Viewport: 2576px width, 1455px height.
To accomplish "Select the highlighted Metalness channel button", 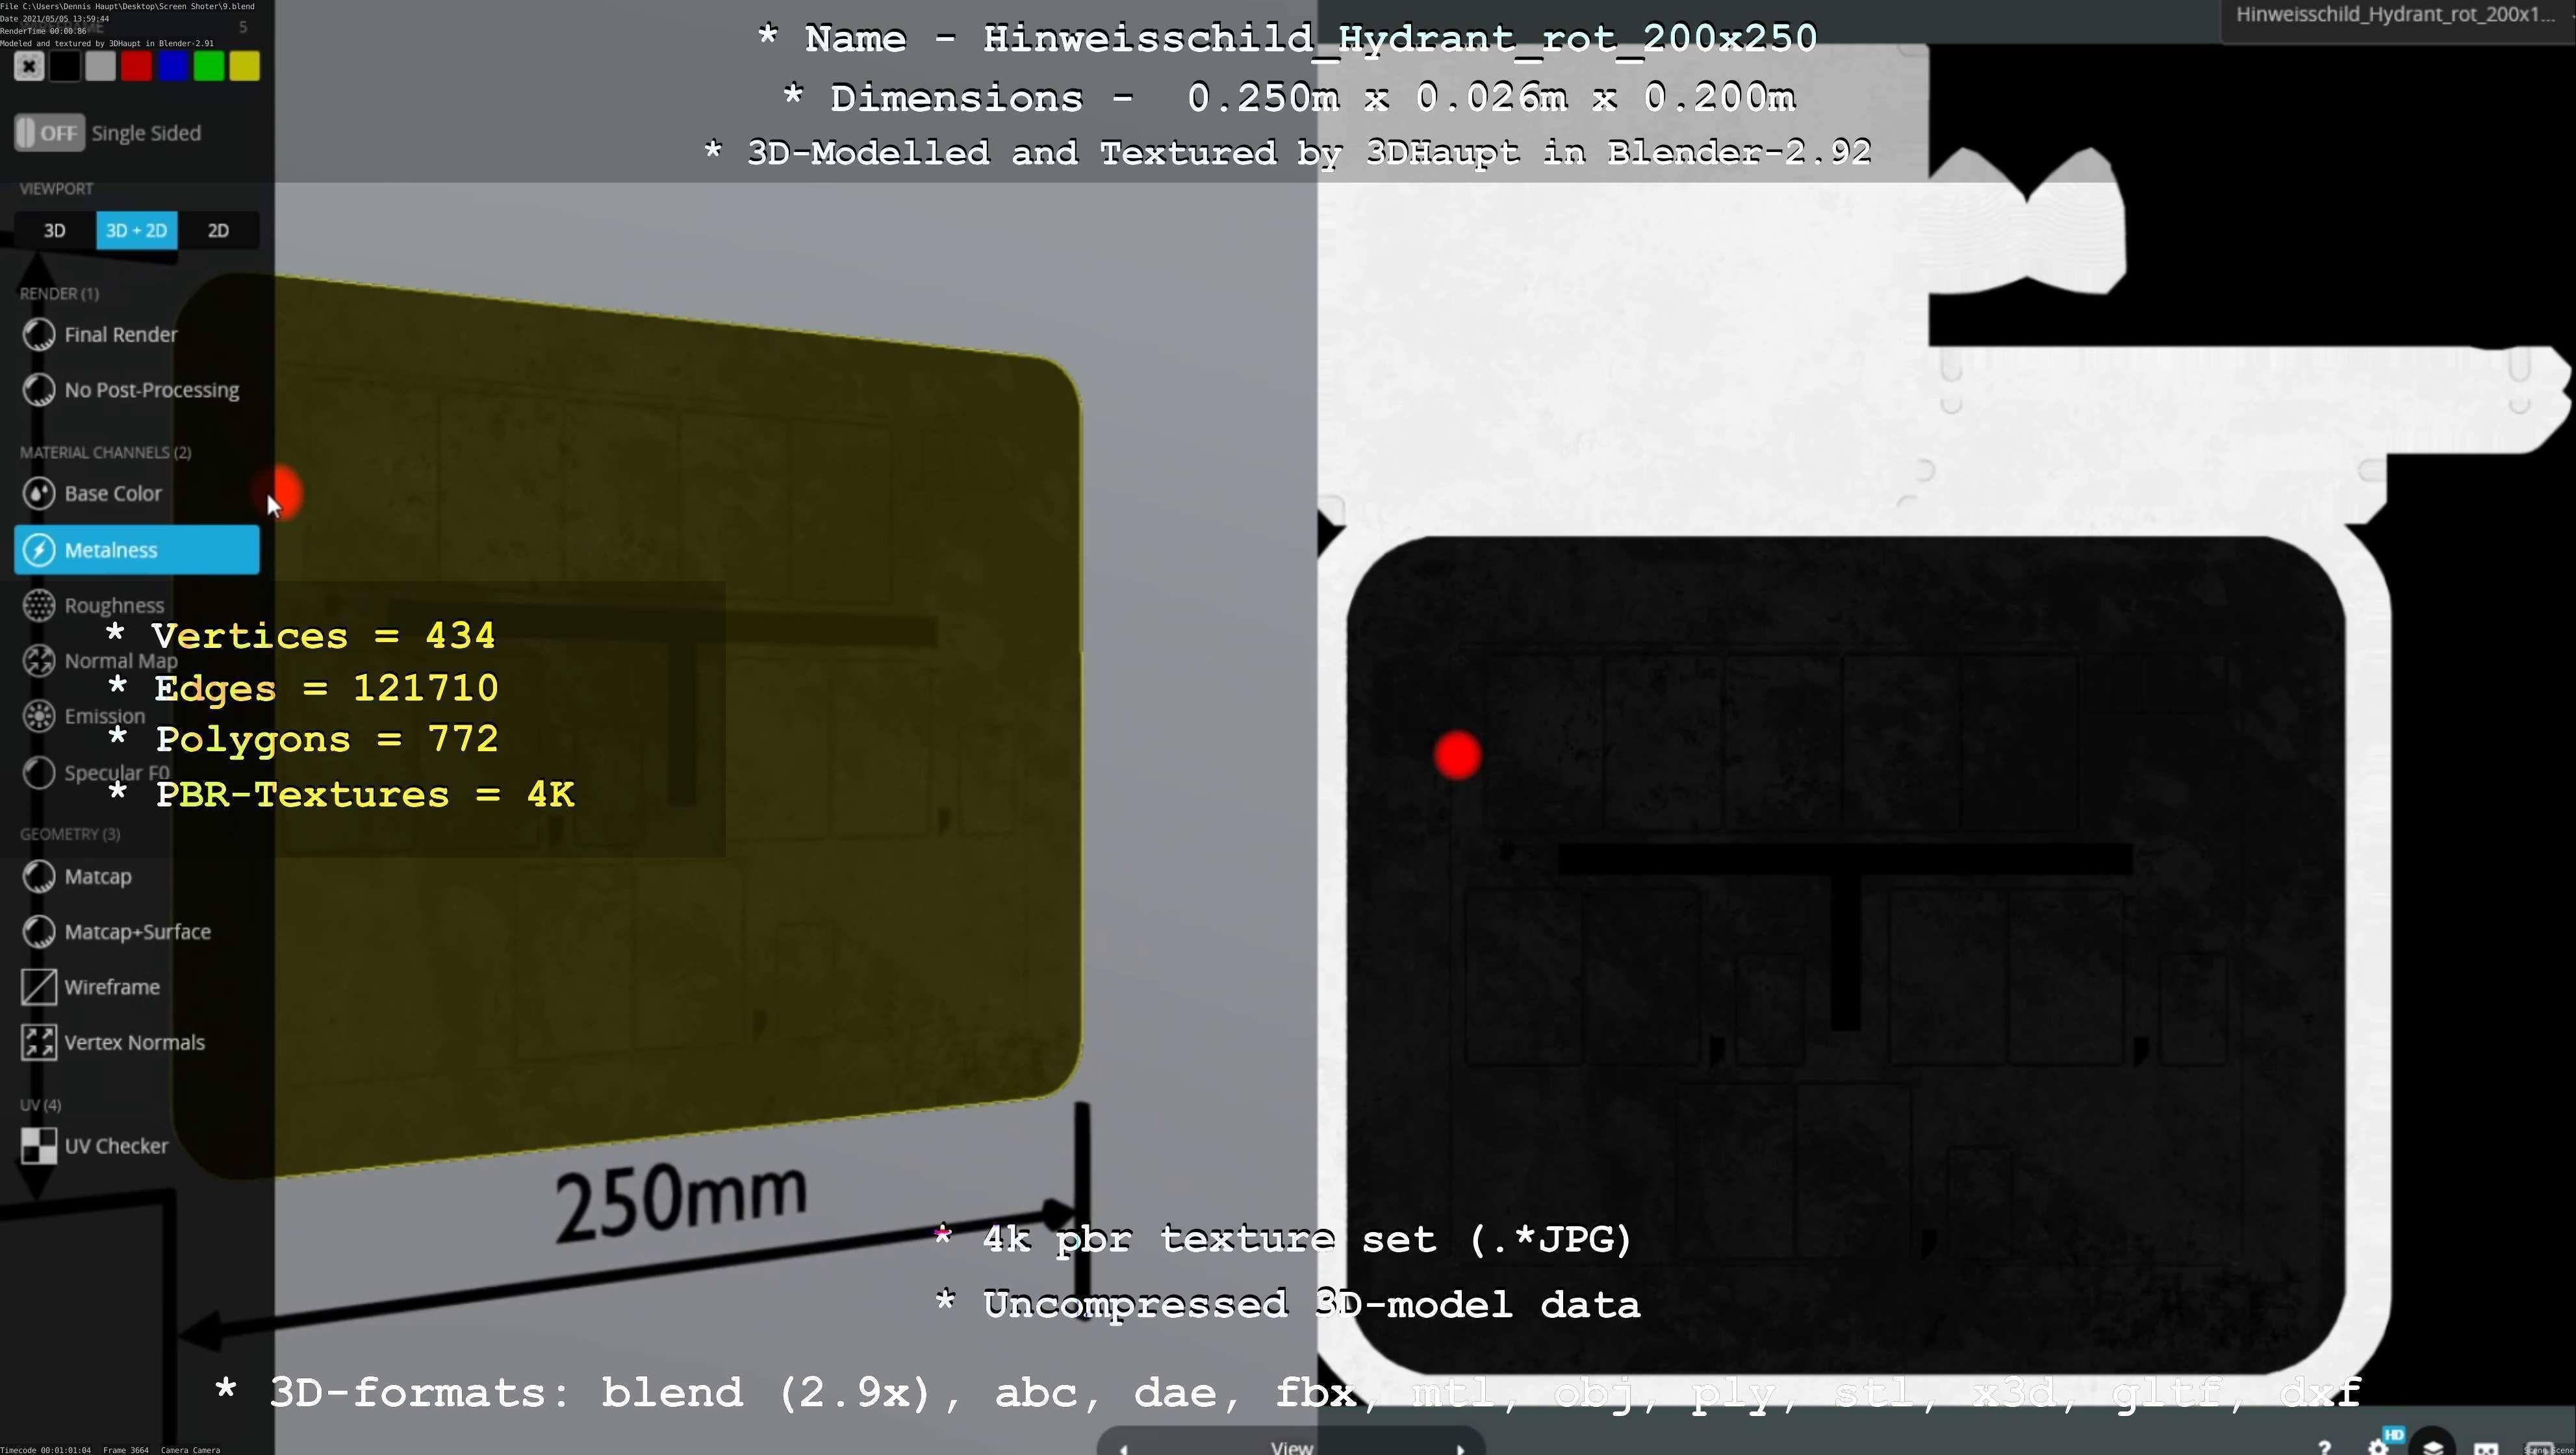I will coord(137,550).
